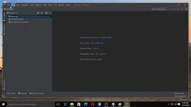Open Project panel settings gear
Viewport: 191px width, 107px height.
pos(46,13)
